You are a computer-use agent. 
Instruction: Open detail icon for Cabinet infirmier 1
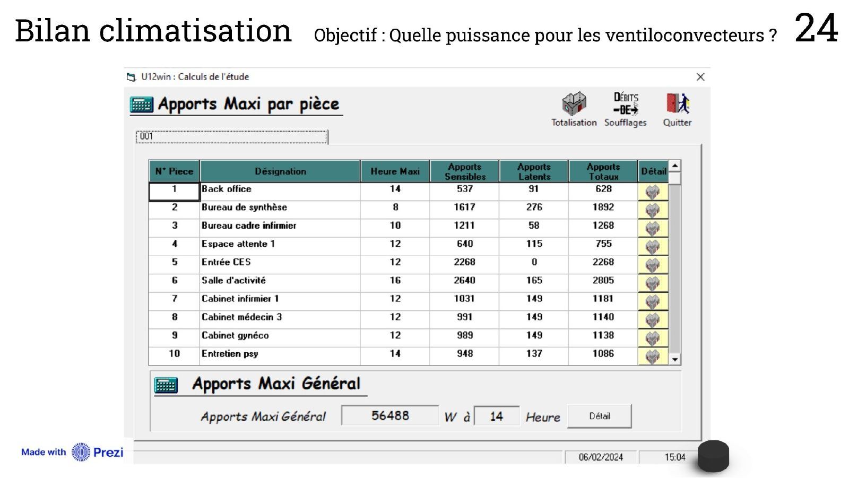[653, 301]
